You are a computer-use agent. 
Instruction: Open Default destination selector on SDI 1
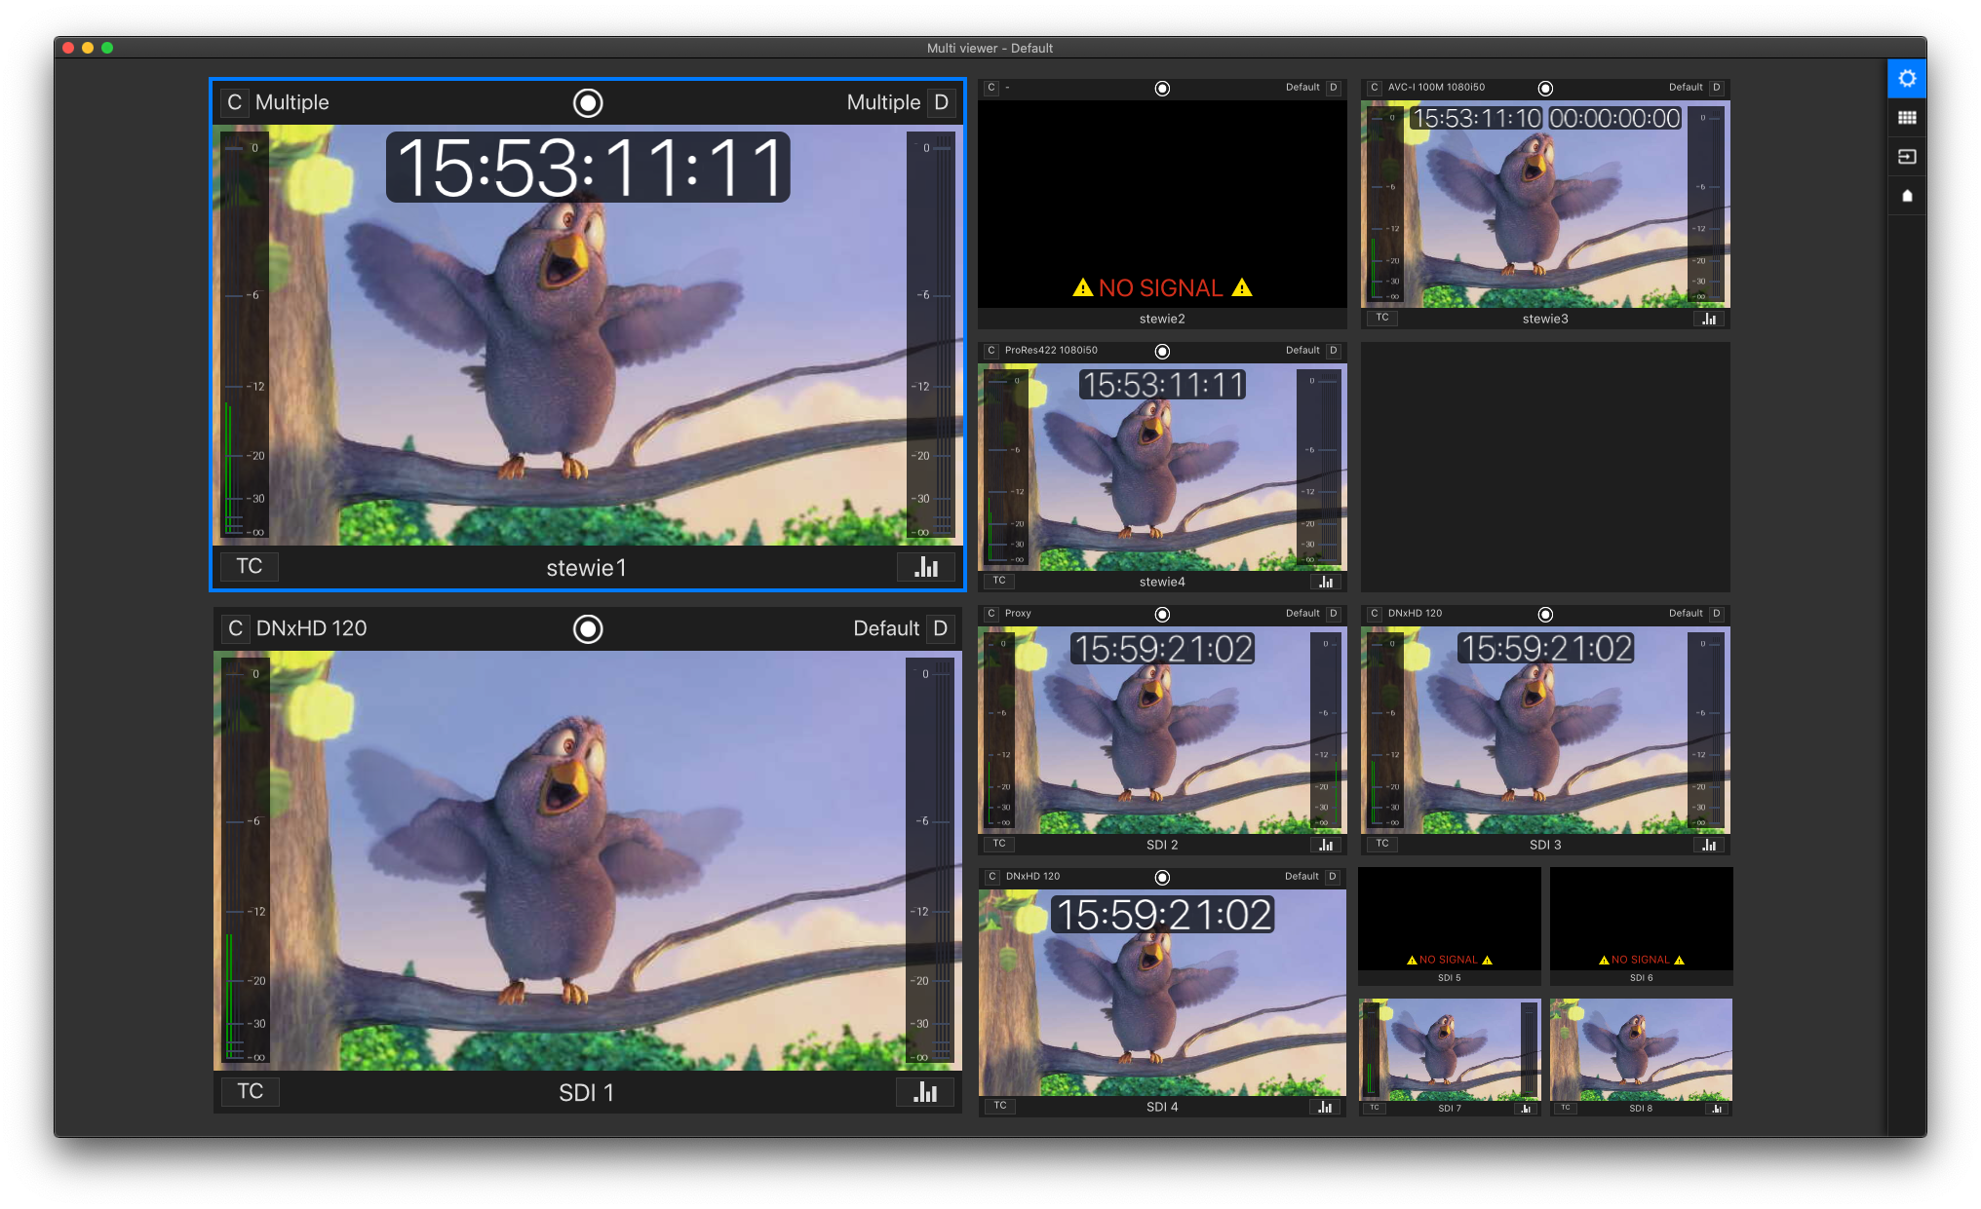point(886,628)
